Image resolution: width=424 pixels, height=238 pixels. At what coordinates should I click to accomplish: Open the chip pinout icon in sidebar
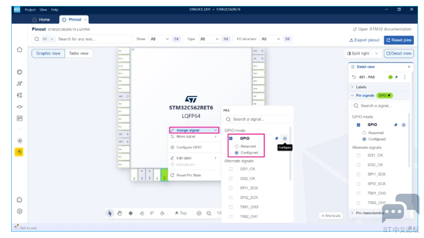point(19,72)
